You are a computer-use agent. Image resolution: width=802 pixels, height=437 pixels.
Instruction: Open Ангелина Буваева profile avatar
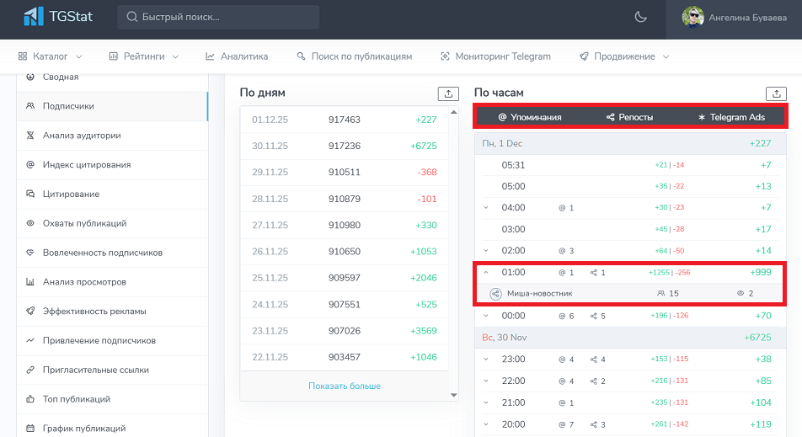pos(692,18)
